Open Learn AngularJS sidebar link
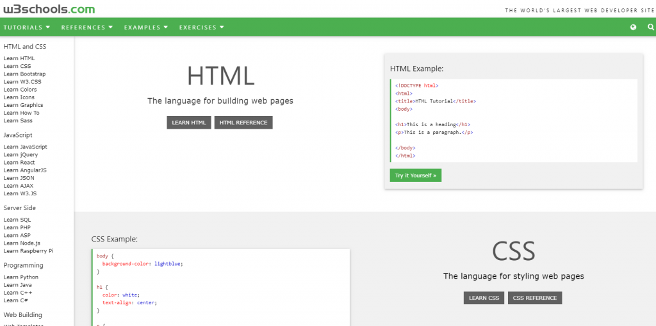The height and width of the screenshot is (326, 656). pyautogui.click(x=25, y=170)
